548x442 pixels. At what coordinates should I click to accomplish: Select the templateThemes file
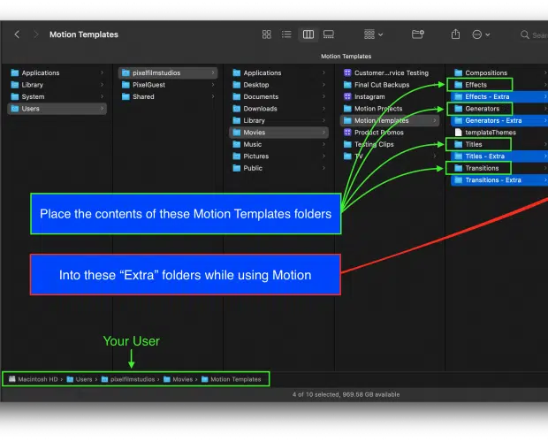(x=499, y=132)
